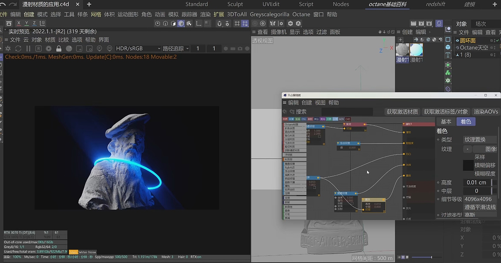Pause the Live Viewer render
This screenshot has width=501, height=263.
pyautogui.click(x=28, y=48)
